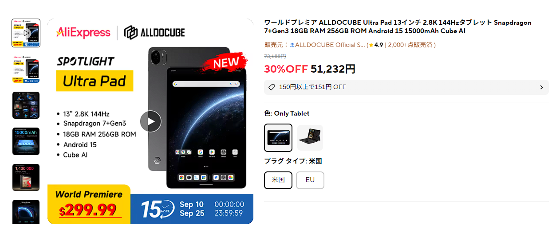552x233 pixels.
Task: Click the product title text
Action: pos(398,27)
